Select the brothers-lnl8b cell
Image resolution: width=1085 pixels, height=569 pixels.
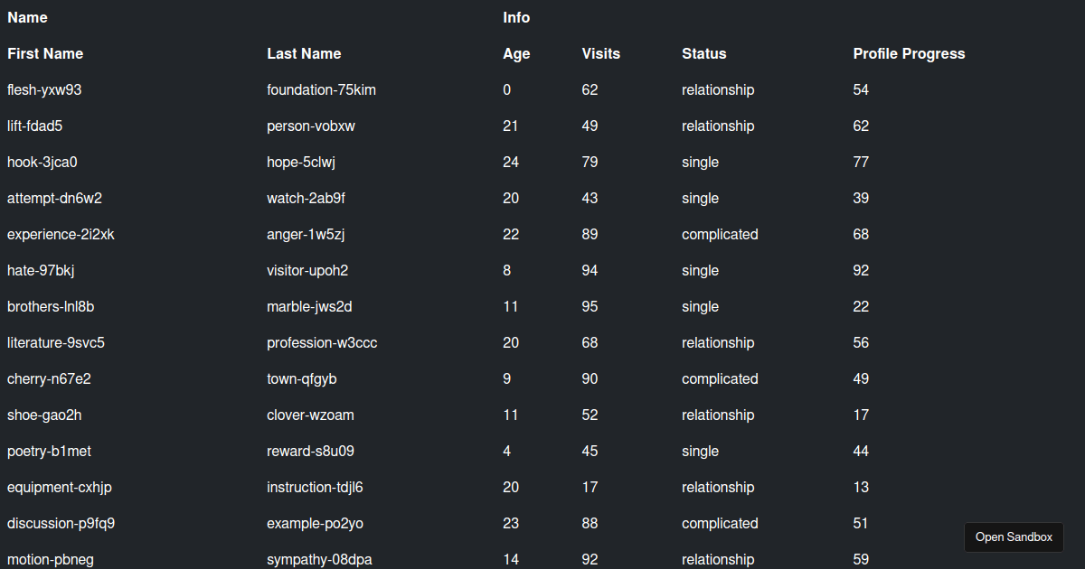(51, 307)
